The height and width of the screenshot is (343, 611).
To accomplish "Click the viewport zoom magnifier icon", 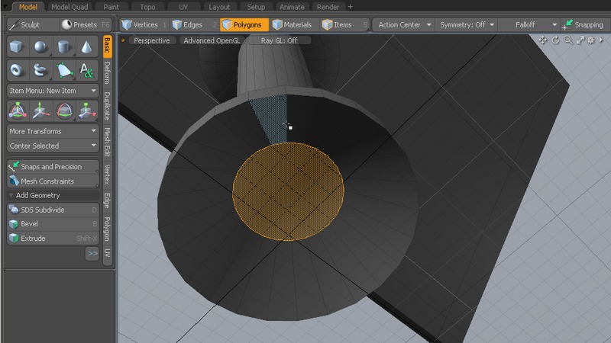I will tap(569, 40).
